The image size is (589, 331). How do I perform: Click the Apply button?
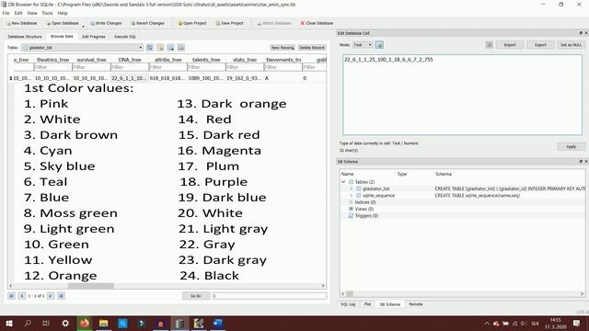pyautogui.click(x=571, y=147)
